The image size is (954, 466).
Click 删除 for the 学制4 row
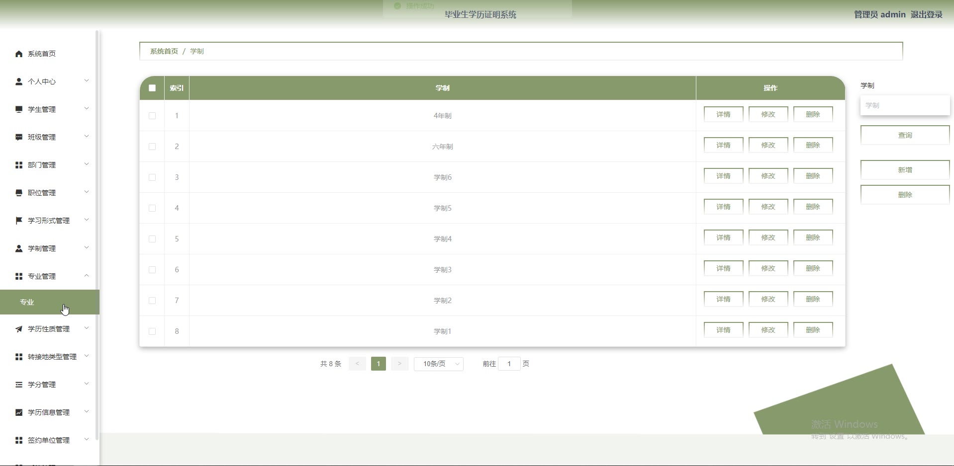(x=813, y=237)
